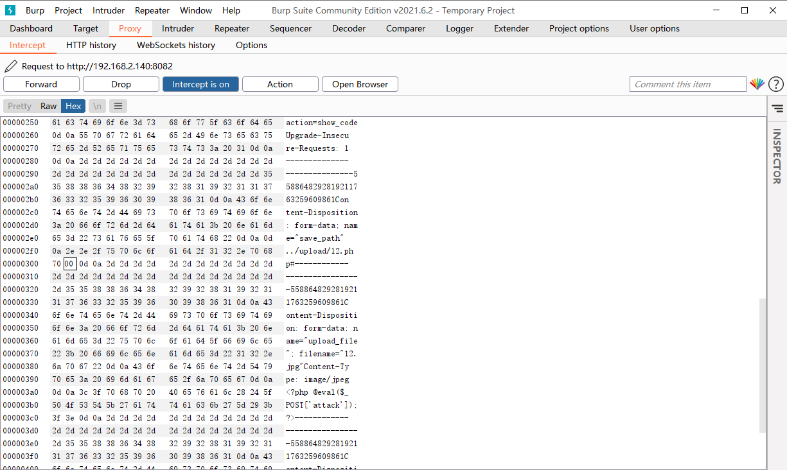The height and width of the screenshot is (470, 787).
Task: Click ASCII text ../upload/12.ph
Action: [320, 250]
